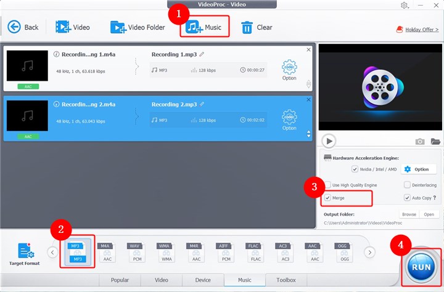Screen dimensions: 444x292
Task: Rename Recording 2.mp3 with the pencil icon
Action: click(202, 104)
